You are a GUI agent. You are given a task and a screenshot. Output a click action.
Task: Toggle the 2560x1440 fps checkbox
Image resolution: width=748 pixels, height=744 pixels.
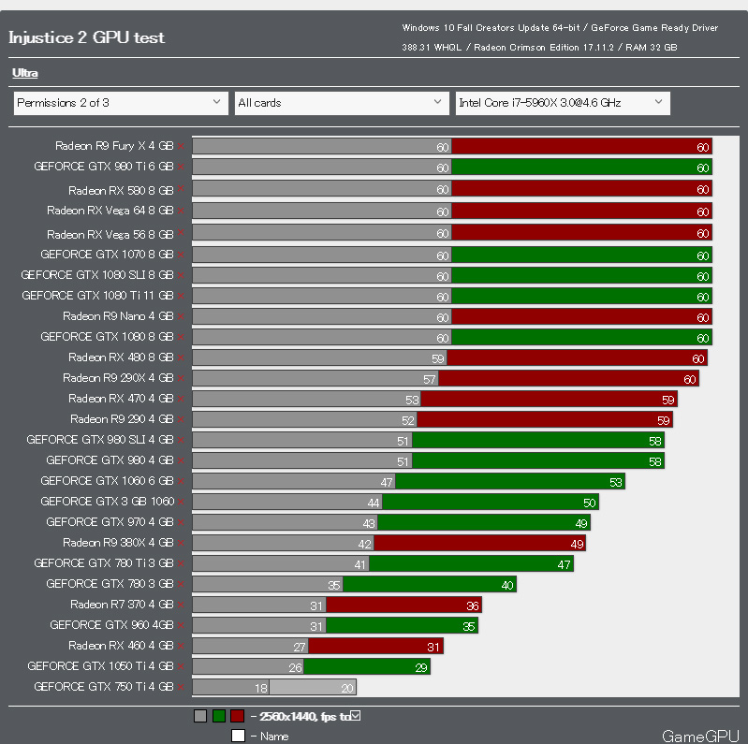[x=356, y=715]
